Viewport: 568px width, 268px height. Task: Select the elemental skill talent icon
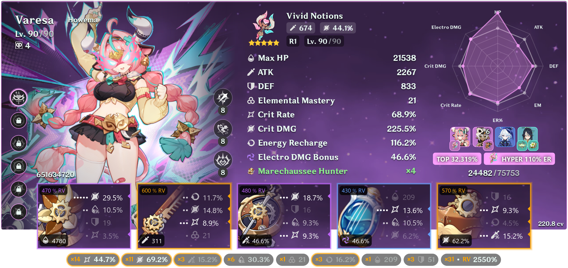(223, 129)
